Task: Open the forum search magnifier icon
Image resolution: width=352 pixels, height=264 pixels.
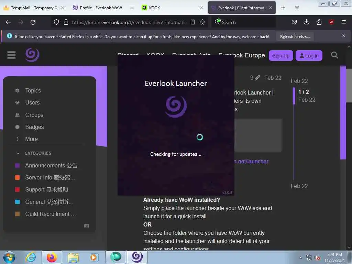Action: (x=334, y=55)
